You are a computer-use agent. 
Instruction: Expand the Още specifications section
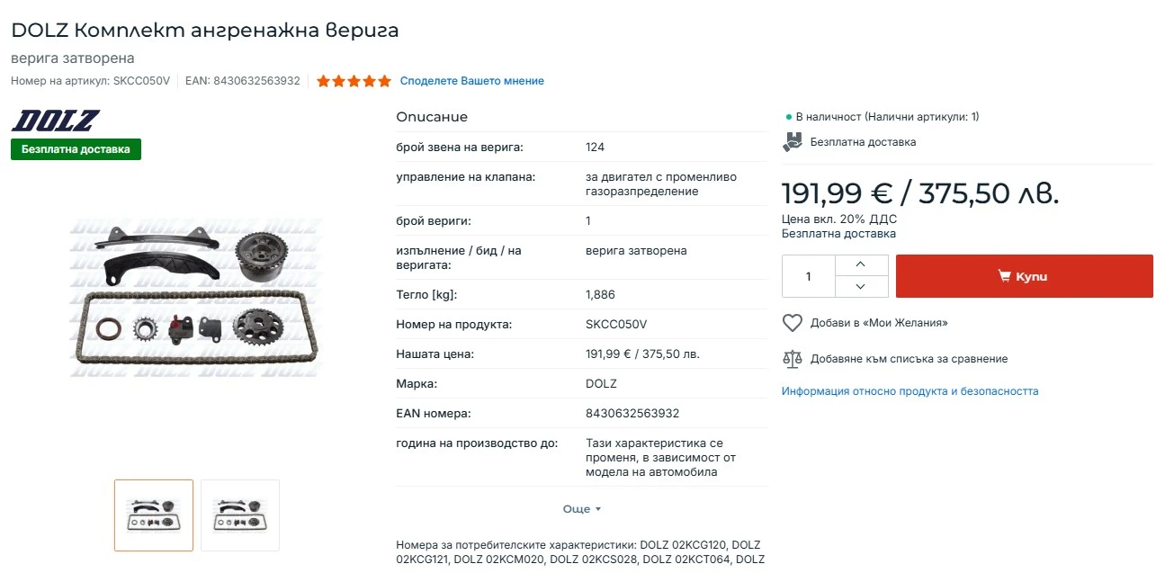(581, 509)
